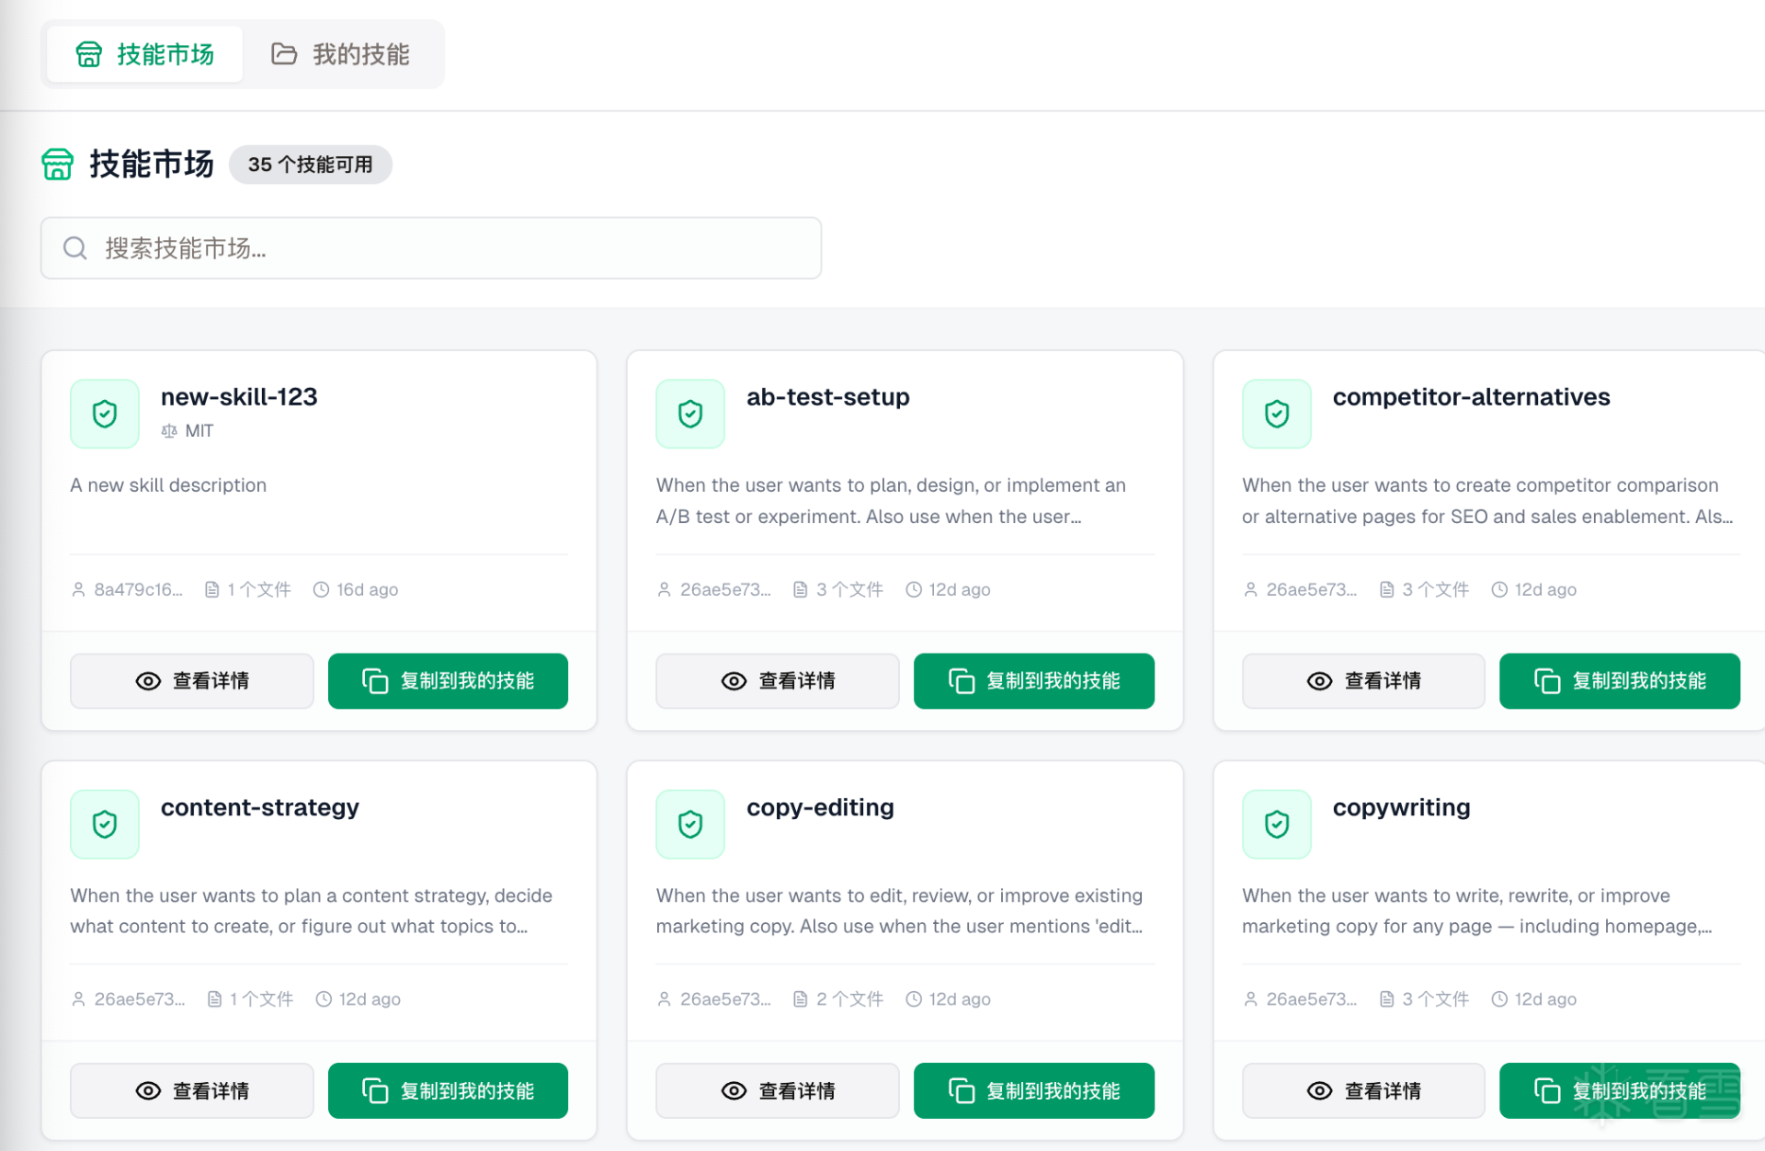View details of new-skill-123
Viewport: 1765px width, 1151px height.
click(191, 681)
